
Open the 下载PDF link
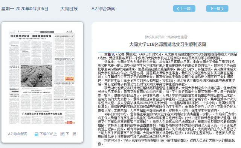(46, 134)
